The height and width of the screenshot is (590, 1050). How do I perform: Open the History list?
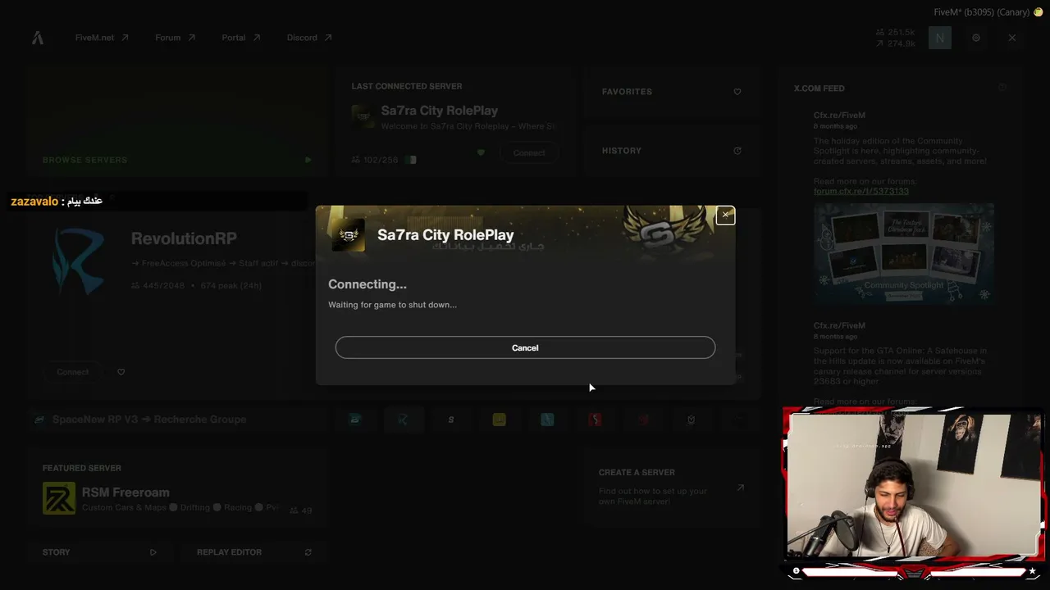click(x=671, y=151)
